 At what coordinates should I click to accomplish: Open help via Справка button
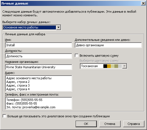point(134,124)
